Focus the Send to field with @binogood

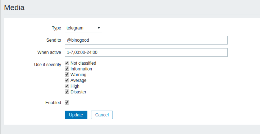tap(146, 40)
